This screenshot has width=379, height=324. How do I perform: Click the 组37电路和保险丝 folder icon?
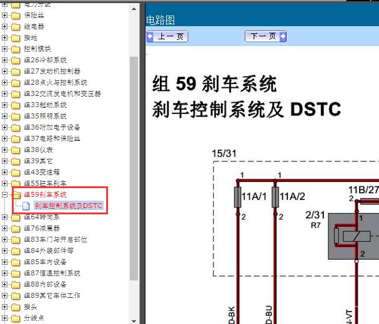(x=16, y=139)
